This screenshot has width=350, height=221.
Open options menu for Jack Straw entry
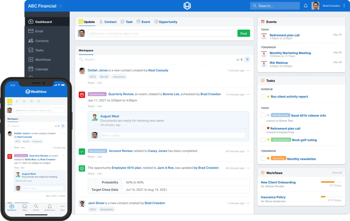(x=248, y=203)
